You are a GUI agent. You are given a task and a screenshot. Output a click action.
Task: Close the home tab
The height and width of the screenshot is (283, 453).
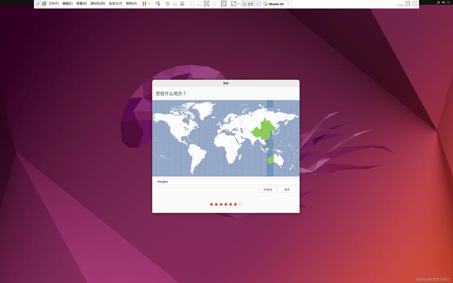(258, 4)
